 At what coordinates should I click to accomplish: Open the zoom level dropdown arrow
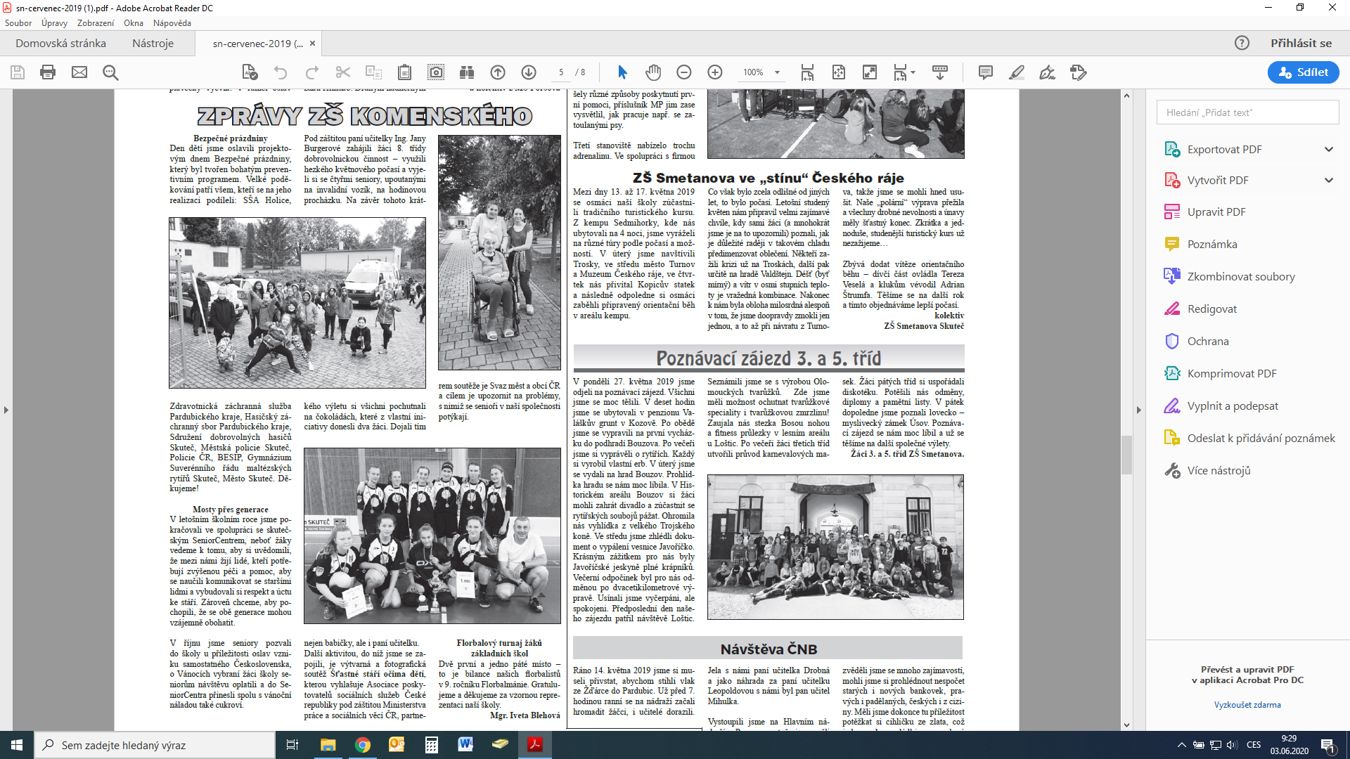click(x=777, y=72)
